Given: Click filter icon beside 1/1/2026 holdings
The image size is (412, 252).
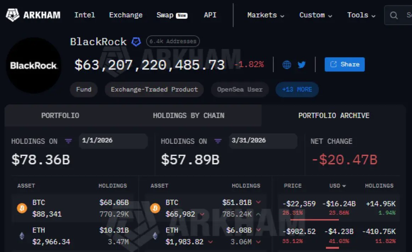Looking at the screenshot, I should 68,141.
